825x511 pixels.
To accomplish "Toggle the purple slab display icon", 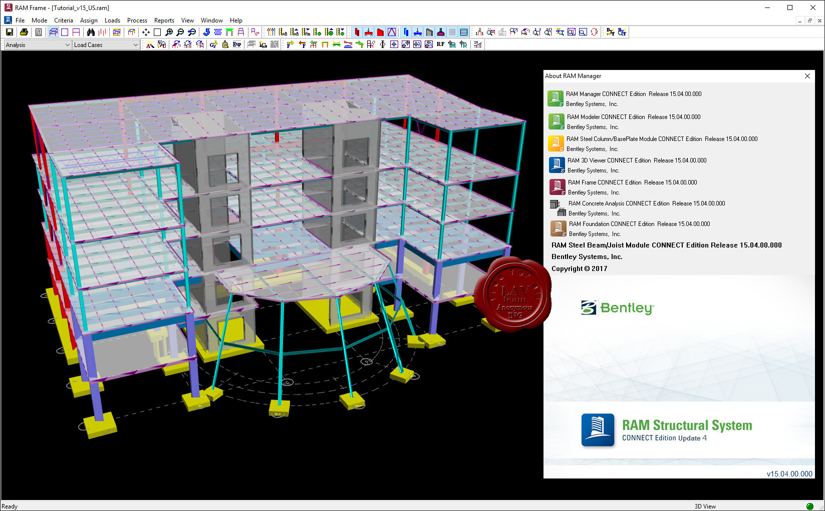I will [x=464, y=32].
